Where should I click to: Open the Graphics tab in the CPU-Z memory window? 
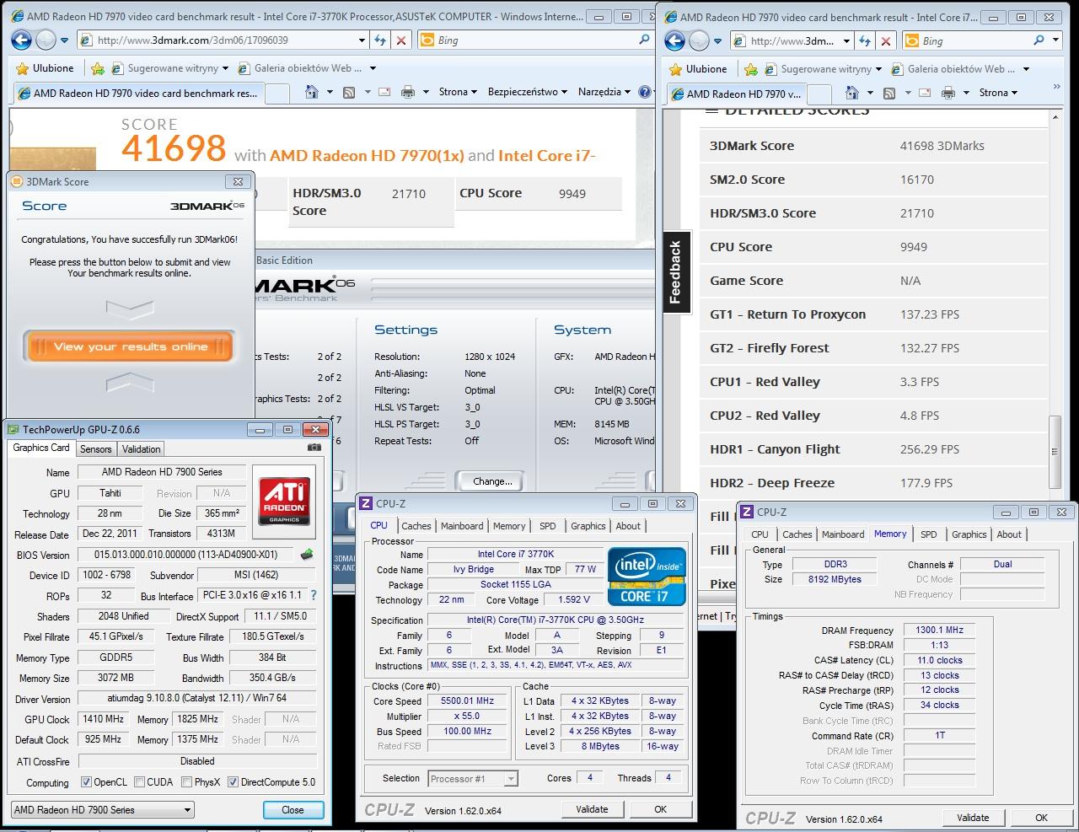coord(969,534)
